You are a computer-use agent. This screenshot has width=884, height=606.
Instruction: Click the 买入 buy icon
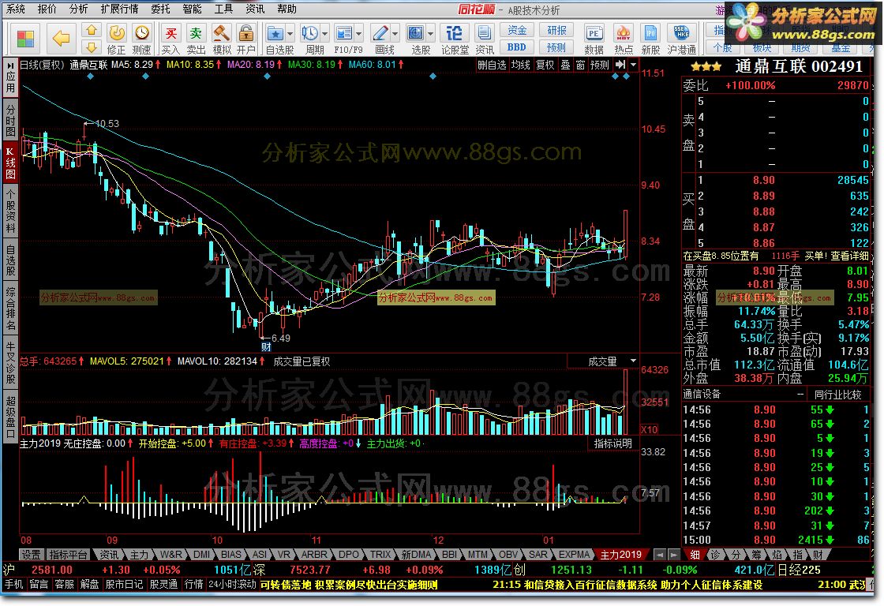(170, 39)
